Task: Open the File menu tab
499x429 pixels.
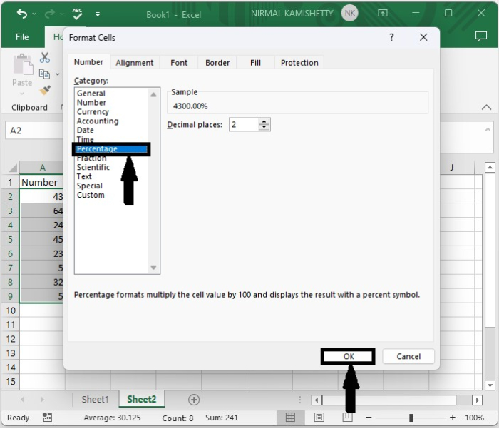Action: coord(22,37)
